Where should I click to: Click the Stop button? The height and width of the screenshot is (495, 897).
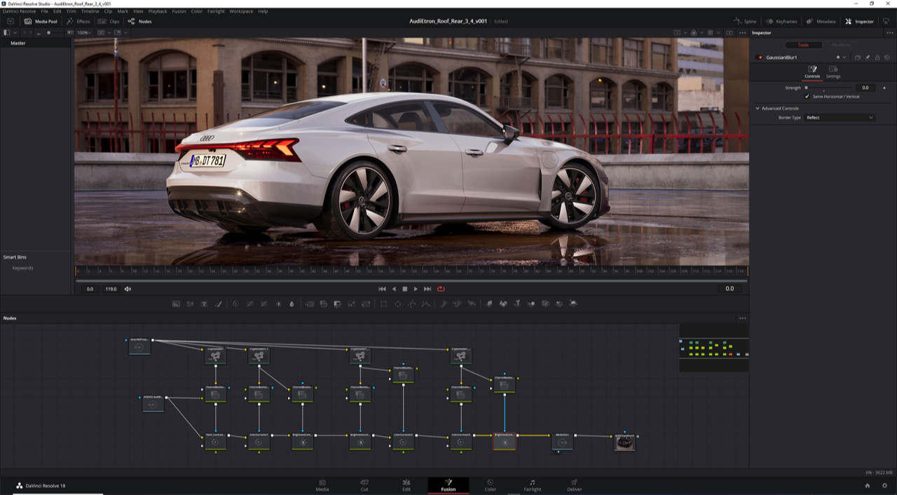pyautogui.click(x=404, y=289)
